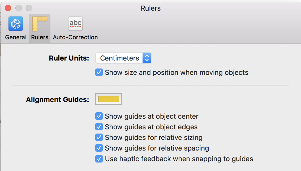Click the grayed-out minimize window button
Image resolution: width=301 pixels, height=171 pixels.
(x=19, y=8)
